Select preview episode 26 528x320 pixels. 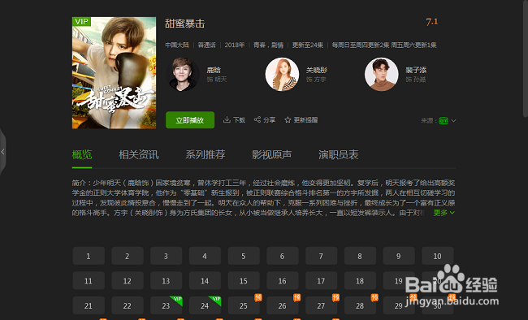[283, 305]
